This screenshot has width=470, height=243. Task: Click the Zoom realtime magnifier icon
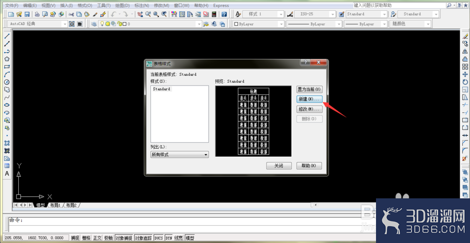tap(148, 14)
